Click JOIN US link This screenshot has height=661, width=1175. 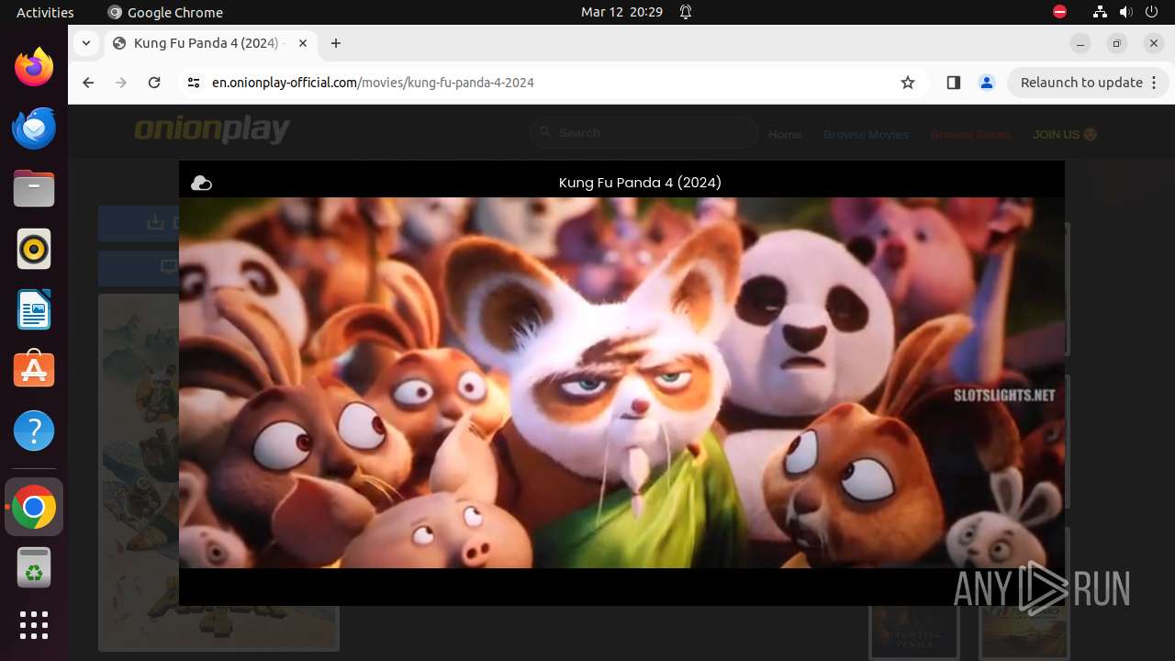pos(1065,134)
